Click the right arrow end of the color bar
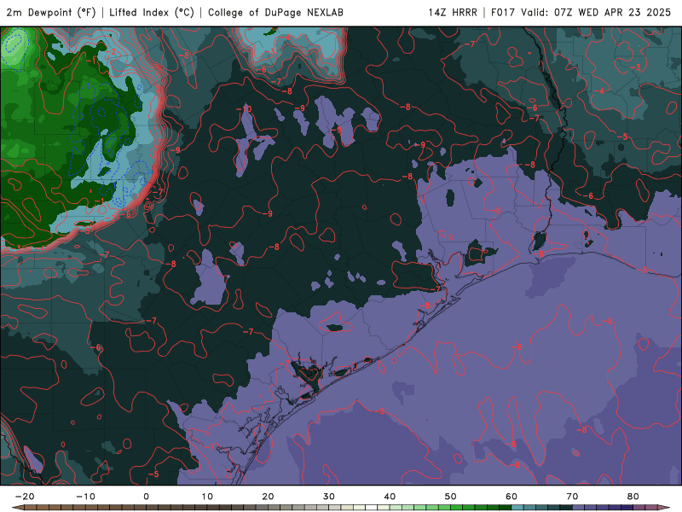The width and height of the screenshot is (682, 512). [x=665, y=508]
